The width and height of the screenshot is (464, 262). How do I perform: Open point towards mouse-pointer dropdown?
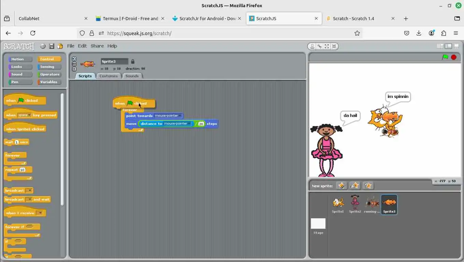(x=168, y=116)
